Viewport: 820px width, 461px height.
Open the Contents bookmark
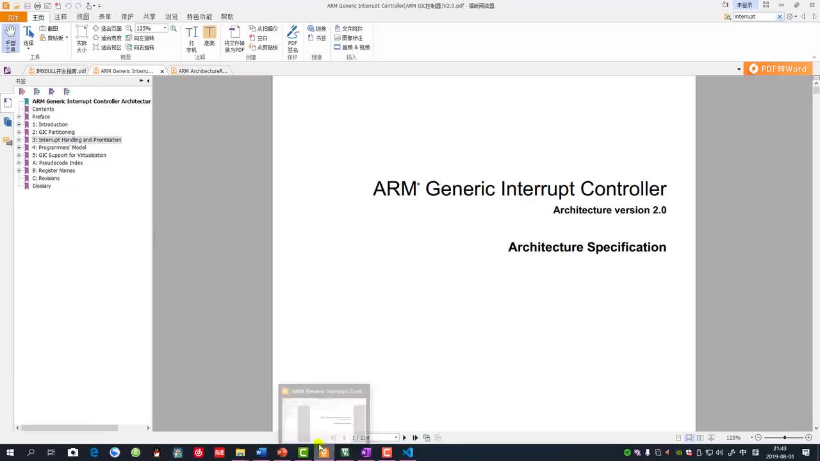tap(43, 109)
